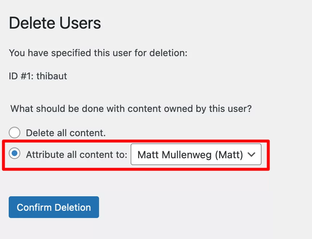Click the word "thibaut" in the ID line

pos(52,76)
